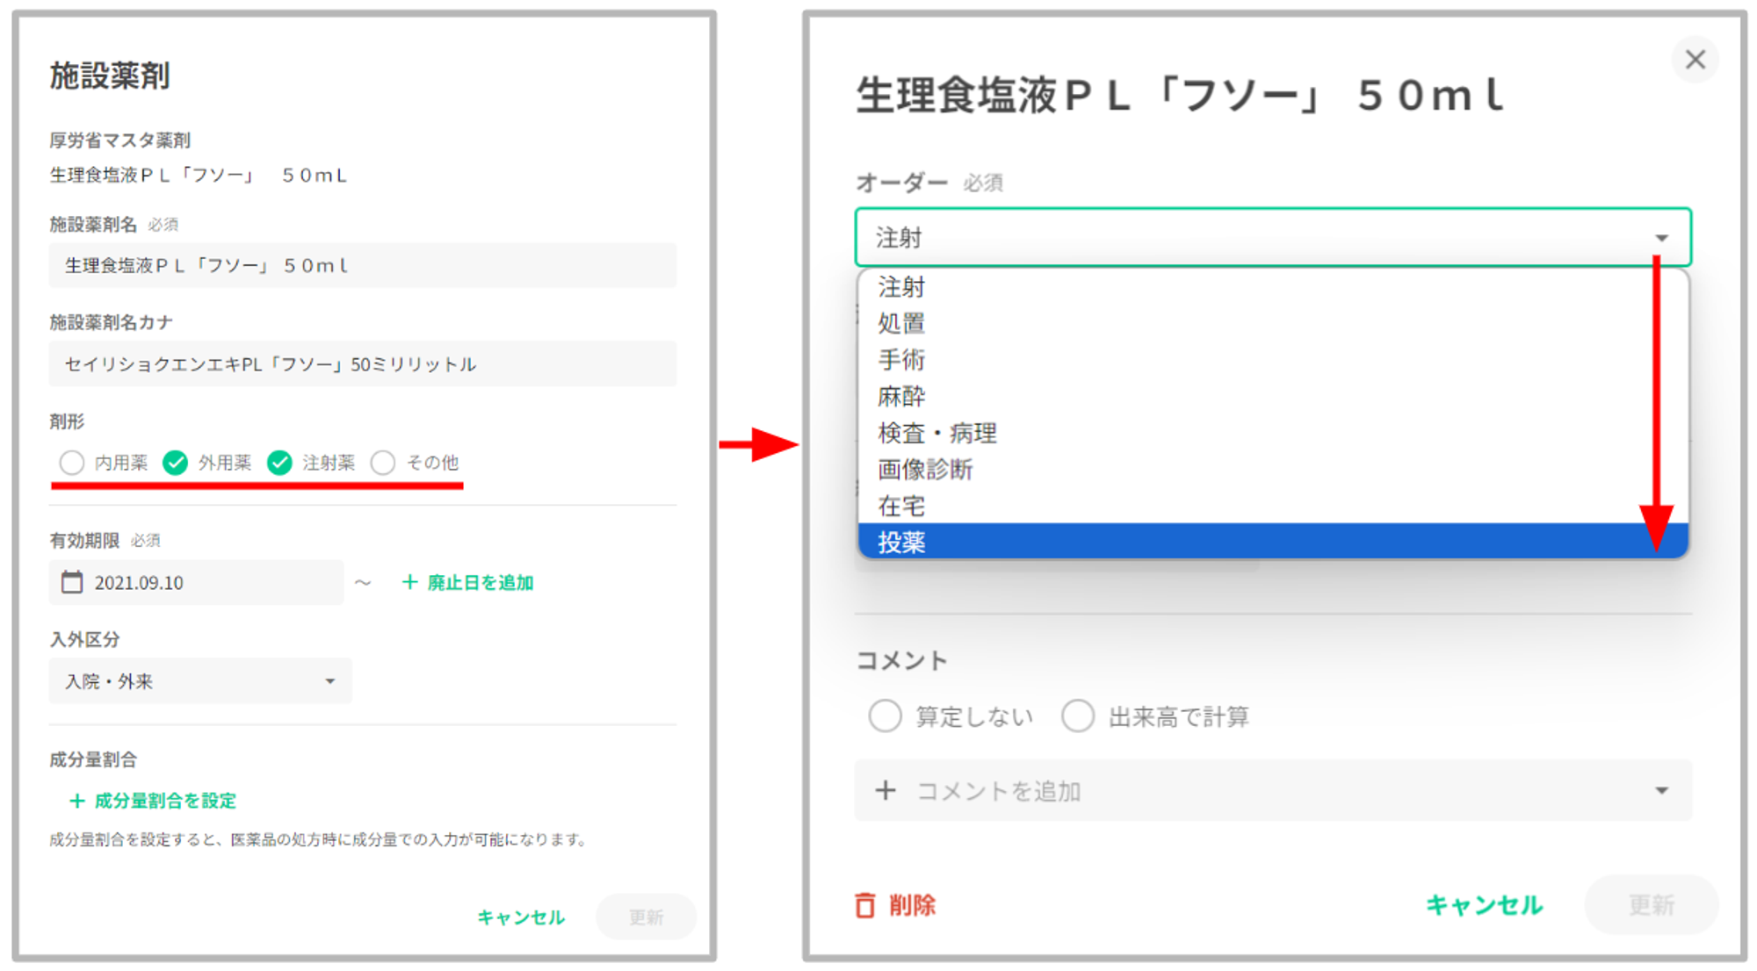Choose 検査・病理 in the dropdown list

(x=936, y=433)
